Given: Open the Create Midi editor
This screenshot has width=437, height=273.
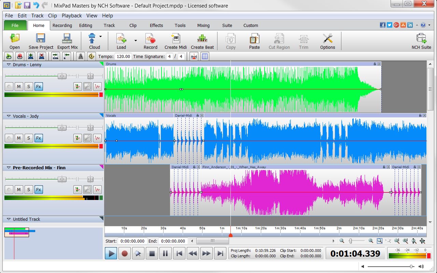Looking at the screenshot, I should (175, 41).
